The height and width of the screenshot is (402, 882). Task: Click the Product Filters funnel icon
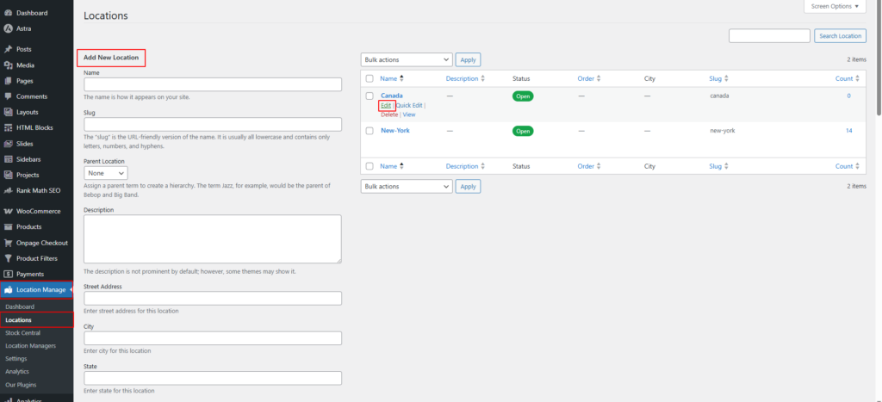[8, 258]
